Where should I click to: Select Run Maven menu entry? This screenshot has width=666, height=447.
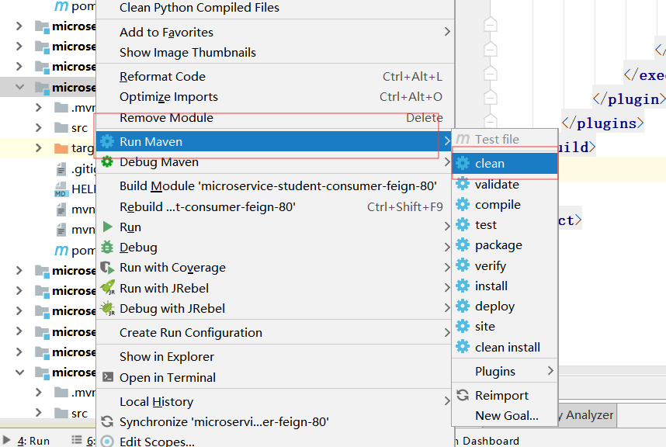pos(275,141)
